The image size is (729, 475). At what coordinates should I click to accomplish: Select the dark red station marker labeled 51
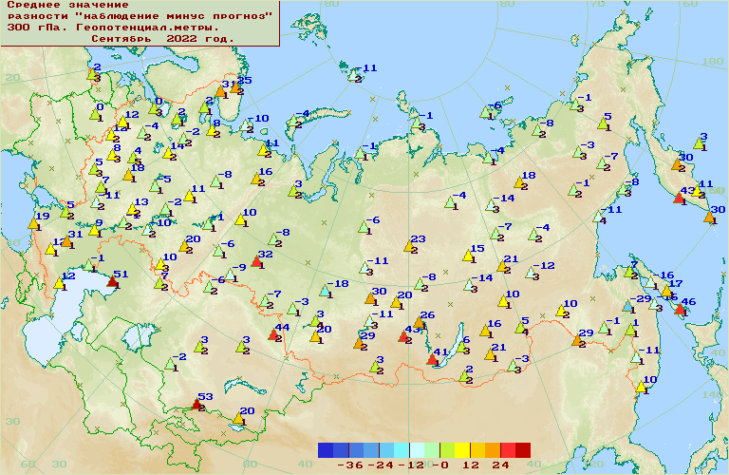point(112,281)
